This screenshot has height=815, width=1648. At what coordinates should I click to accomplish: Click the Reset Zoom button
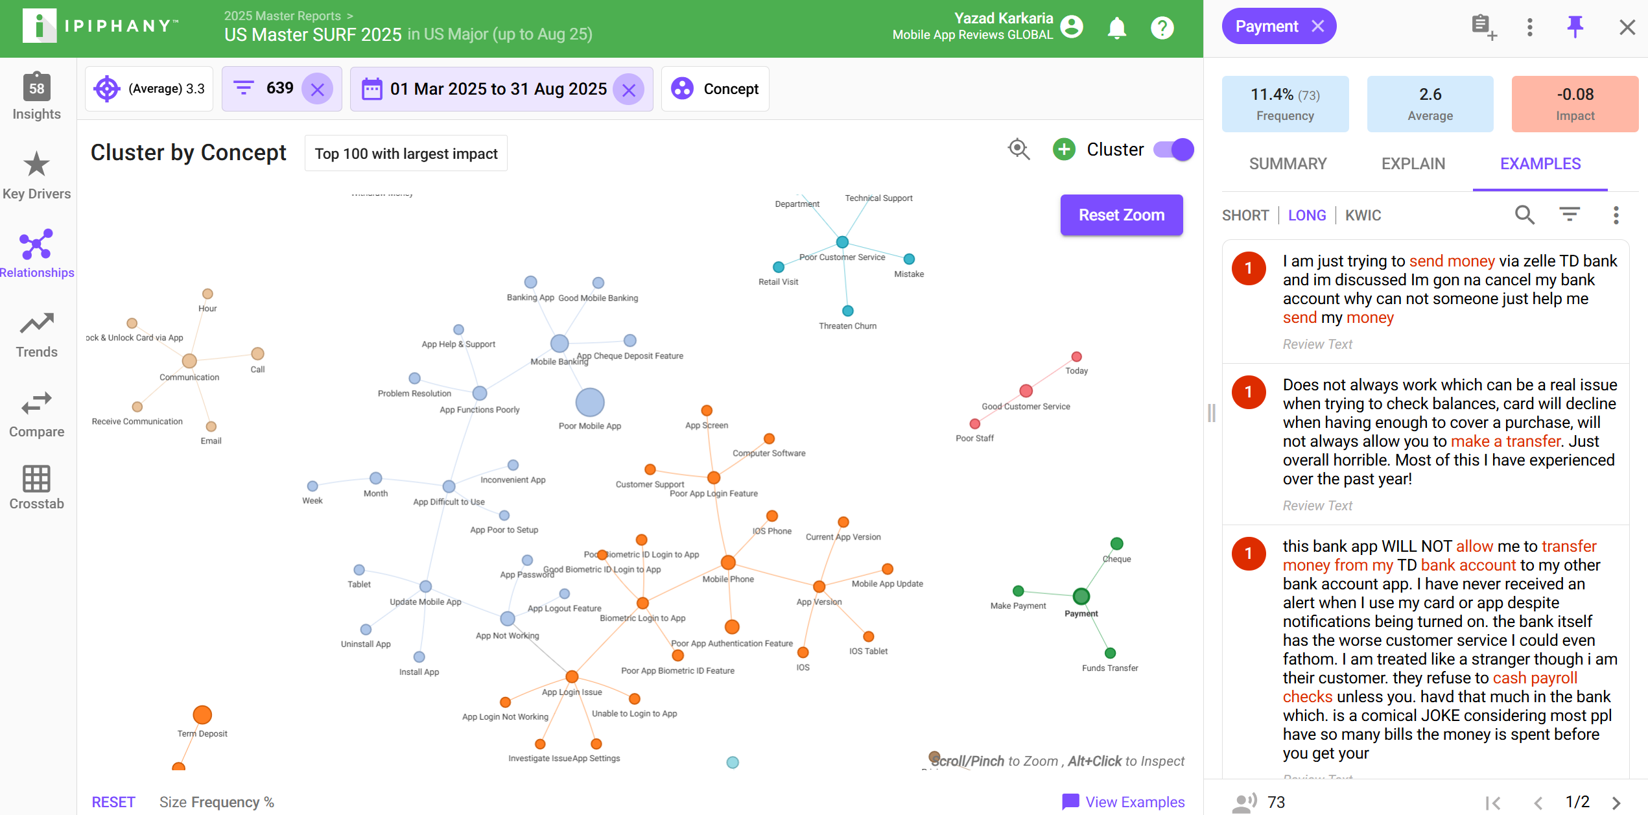1121,215
